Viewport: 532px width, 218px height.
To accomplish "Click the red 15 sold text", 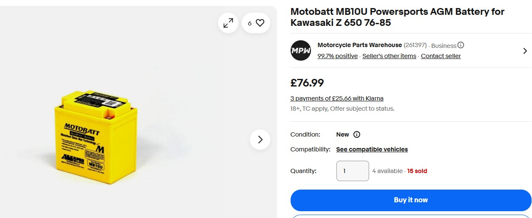I will point(417,171).
